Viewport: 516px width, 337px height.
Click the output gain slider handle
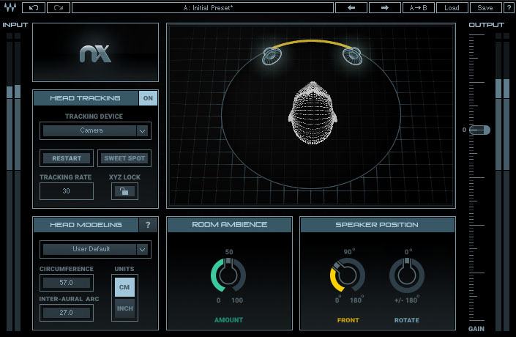click(x=479, y=130)
